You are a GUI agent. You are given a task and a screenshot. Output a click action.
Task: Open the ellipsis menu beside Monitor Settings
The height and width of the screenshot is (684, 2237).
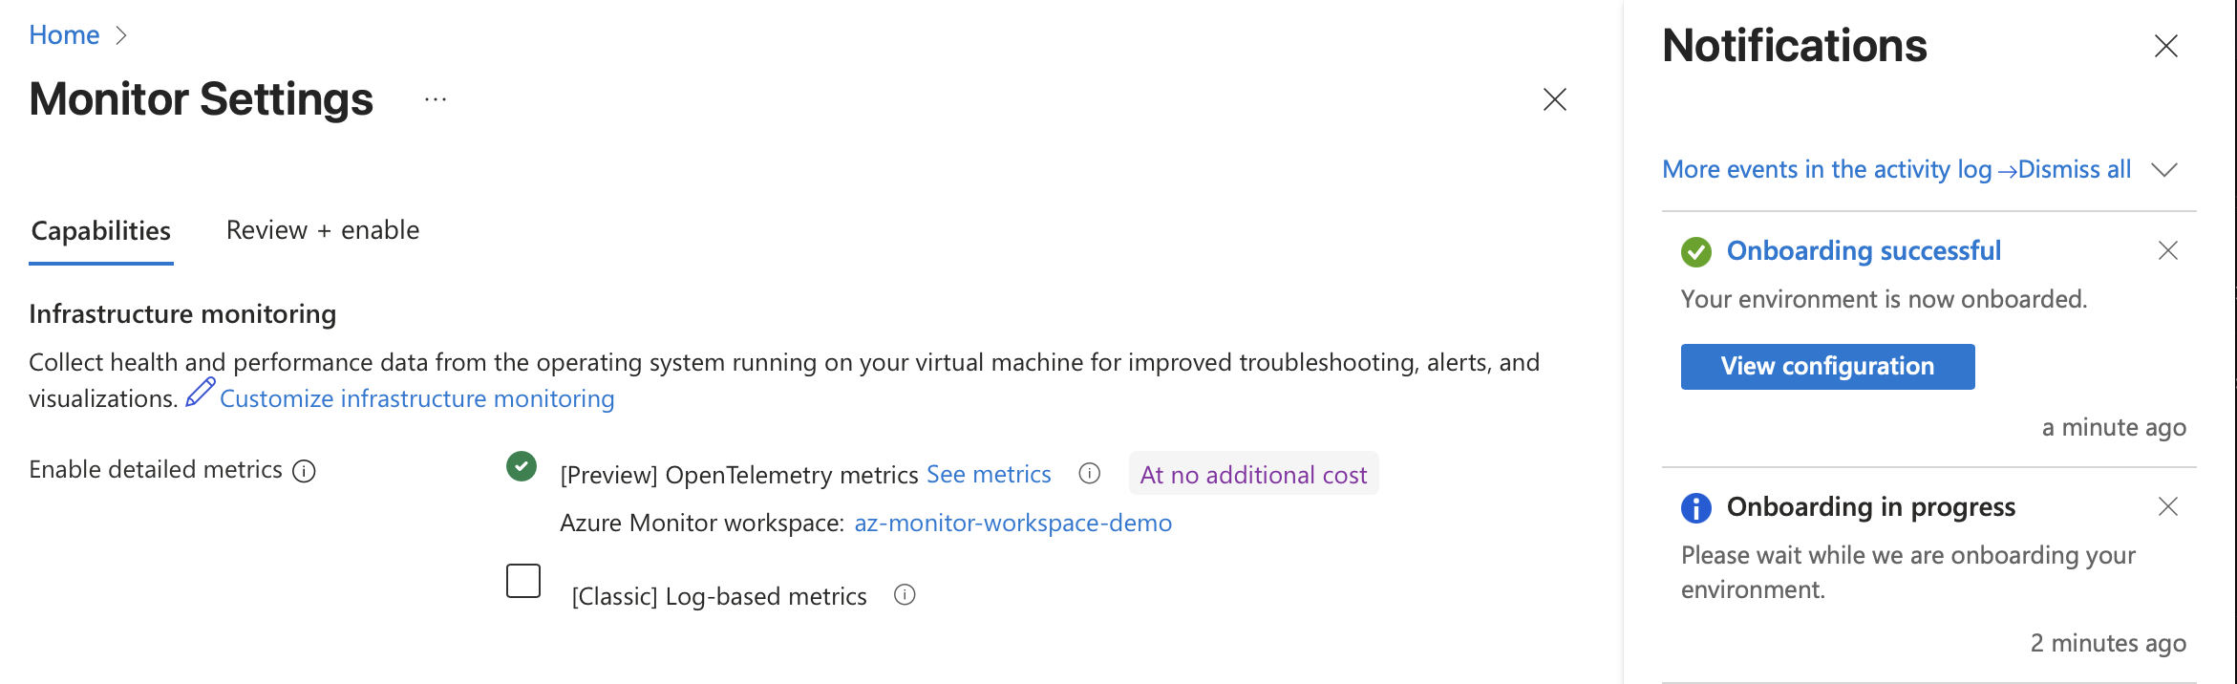(436, 100)
